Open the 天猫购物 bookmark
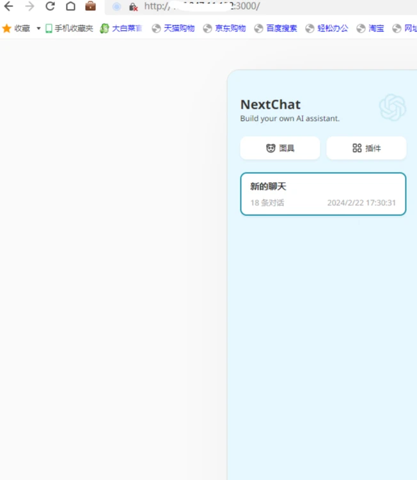The height and width of the screenshot is (480, 417). click(x=174, y=29)
